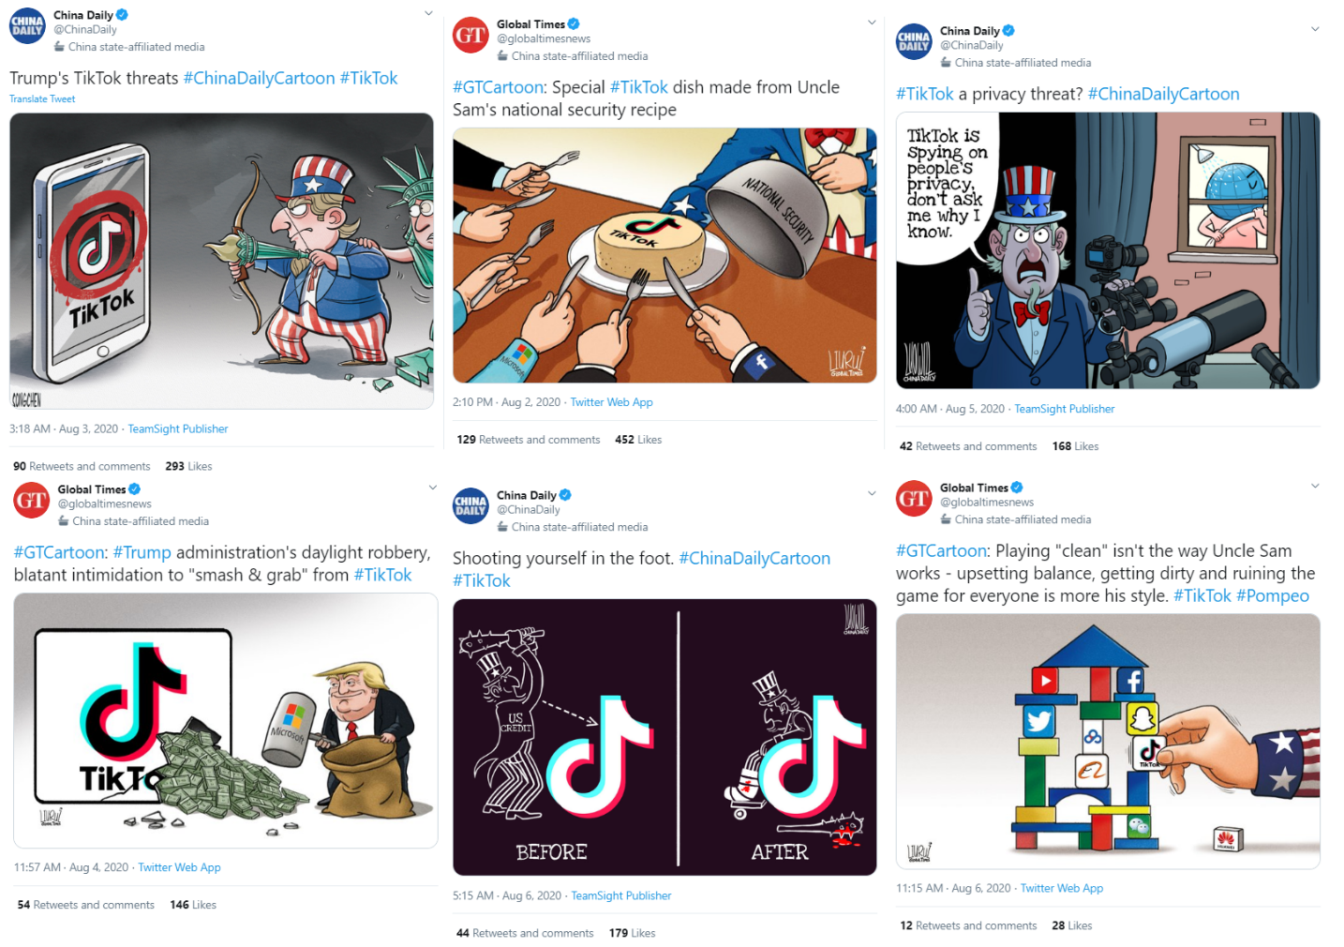
Task: Click GT avatar on daylight robbery tweet
Action: click(31, 501)
